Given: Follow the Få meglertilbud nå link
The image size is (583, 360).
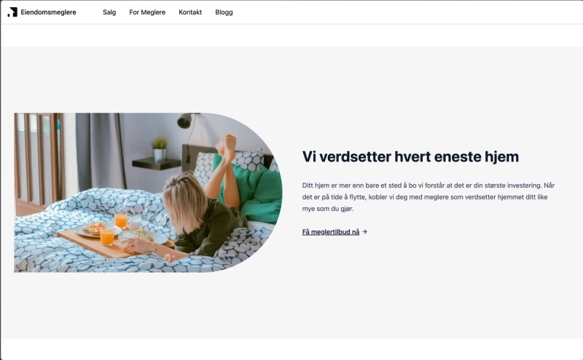Looking at the screenshot, I should (331, 232).
